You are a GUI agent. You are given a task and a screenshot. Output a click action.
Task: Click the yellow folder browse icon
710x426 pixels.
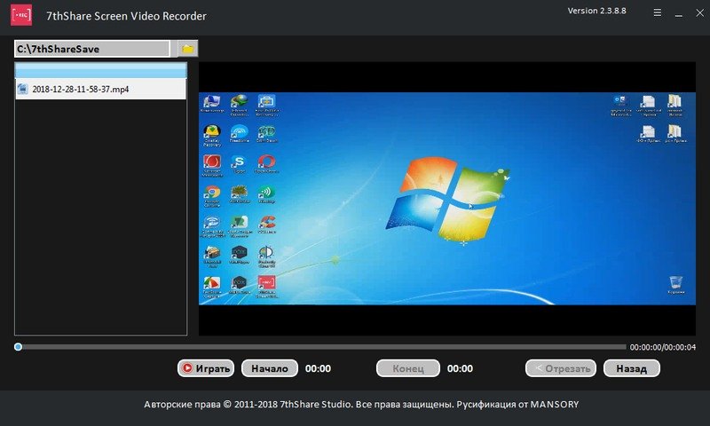187,48
